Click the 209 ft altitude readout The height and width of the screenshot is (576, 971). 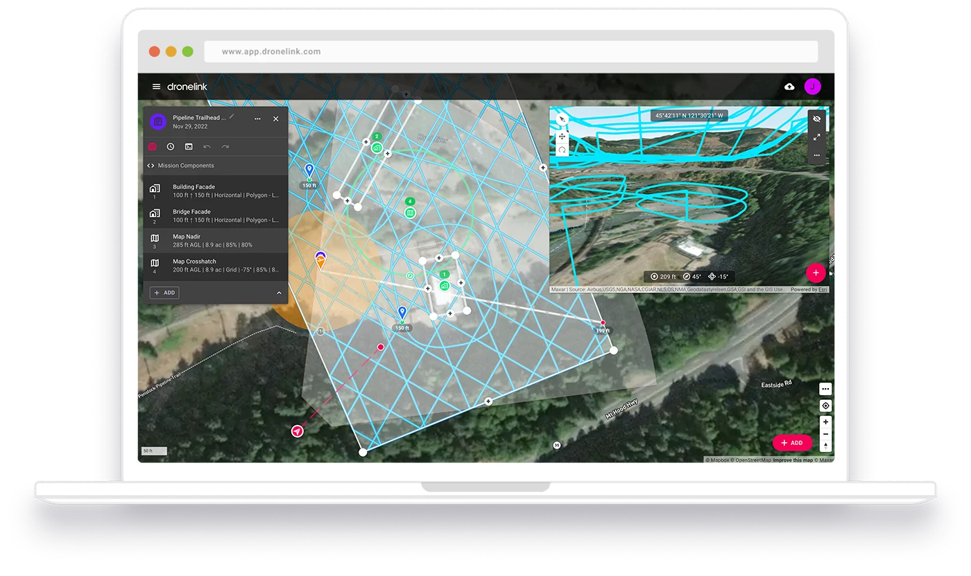click(x=664, y=277)
